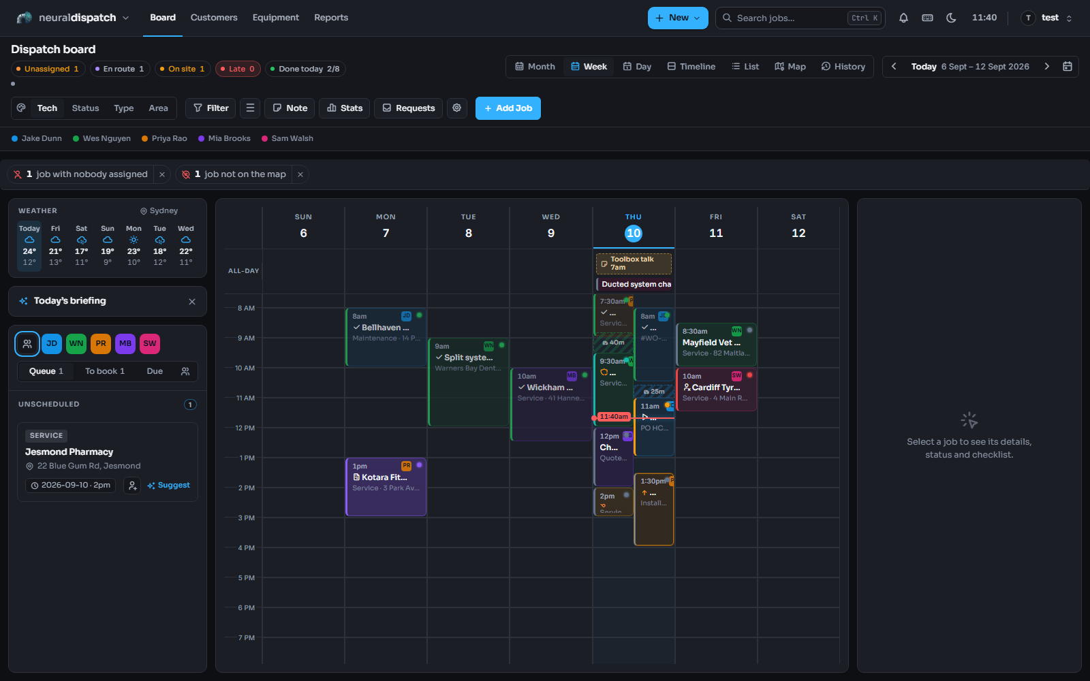Open the calendar date picker icon
Screen dimensions: 1090x681
point(1068,66)
